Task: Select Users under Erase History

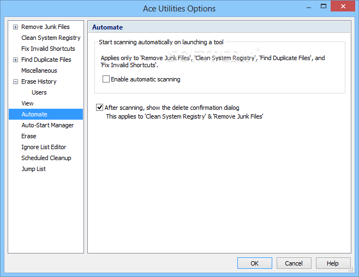Action: pyautogui.click(x=39, y=92)
